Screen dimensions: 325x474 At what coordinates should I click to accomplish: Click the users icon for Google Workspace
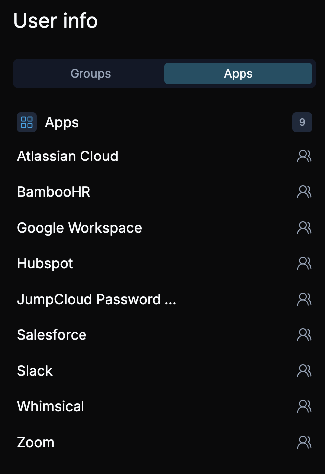(304, 228)
